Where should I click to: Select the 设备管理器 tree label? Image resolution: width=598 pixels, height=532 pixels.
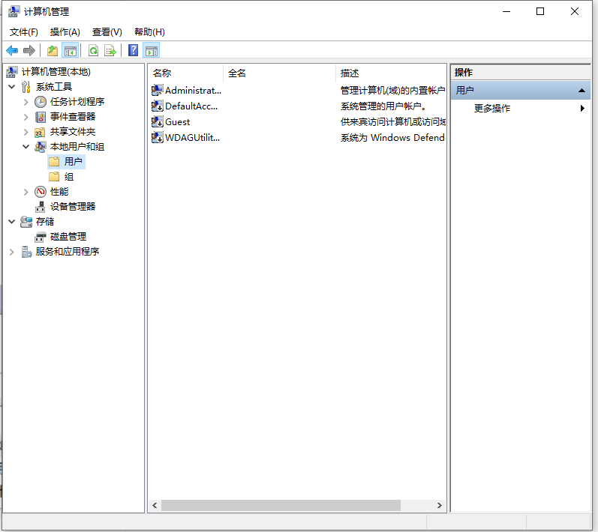(x=73, y=207)
